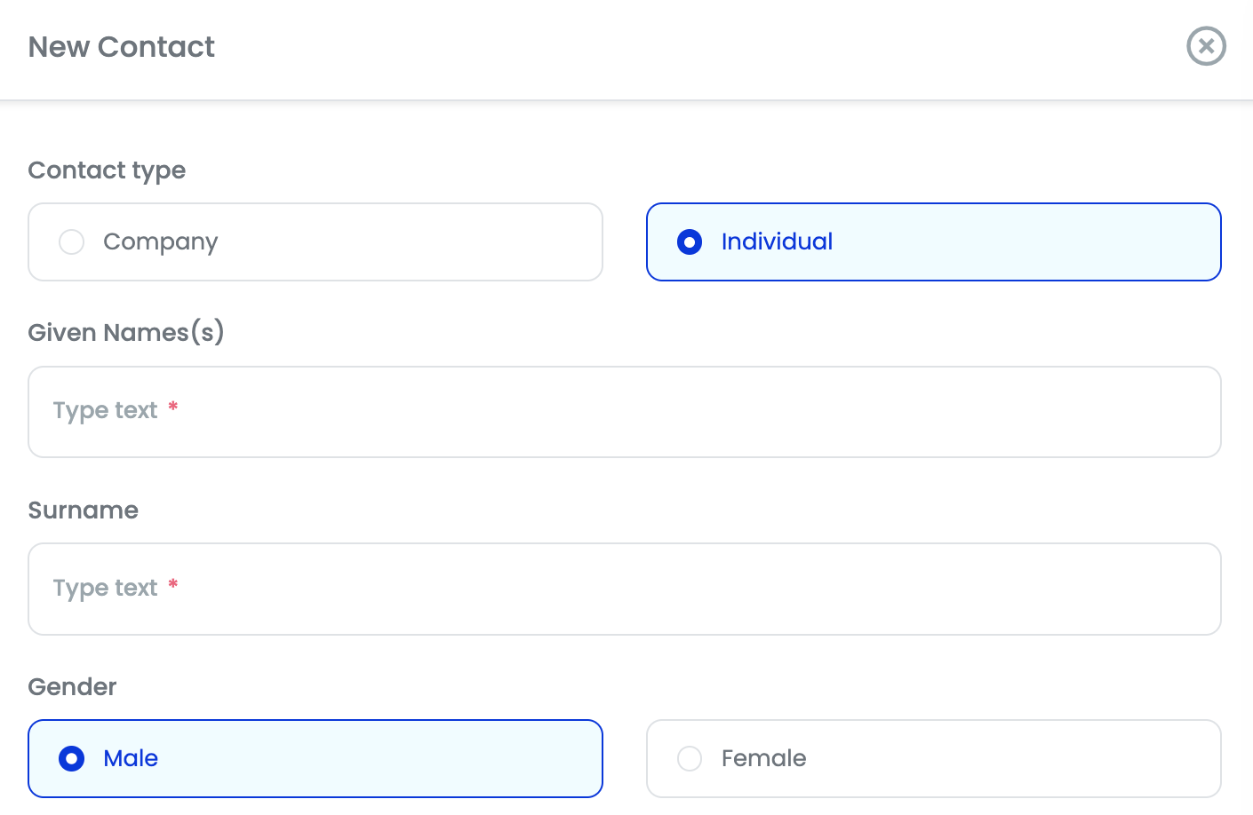Click the Gender section label
1253x815 pixels.
tap(72, 686)
